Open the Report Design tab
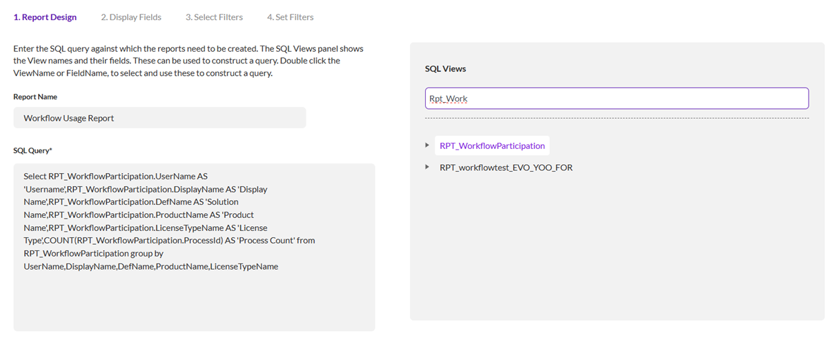The height and width of the screenshot is (340, 828). point(45,17)
